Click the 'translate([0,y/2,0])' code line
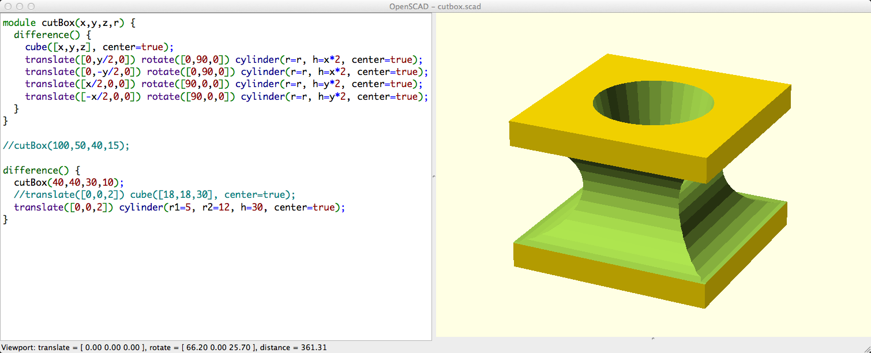The height and width of the screenshot is (353, 871). point(224,59)
